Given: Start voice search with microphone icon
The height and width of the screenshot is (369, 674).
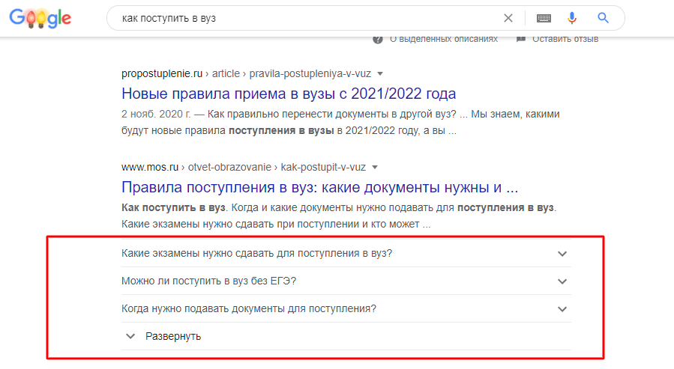Looking at the screenshot, I should click(572, 18).
